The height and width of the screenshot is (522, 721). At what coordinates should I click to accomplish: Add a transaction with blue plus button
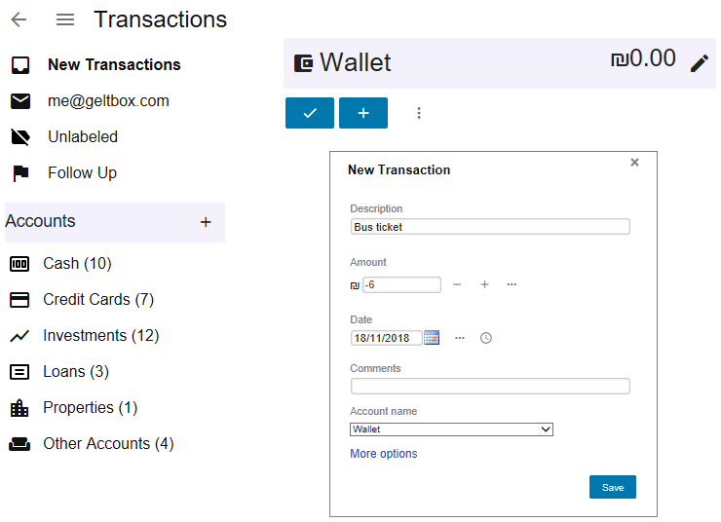click(363, 113)
